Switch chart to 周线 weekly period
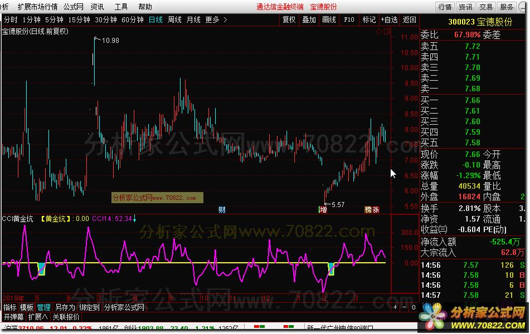Screen dimensions: 530x334 [174, 19]
